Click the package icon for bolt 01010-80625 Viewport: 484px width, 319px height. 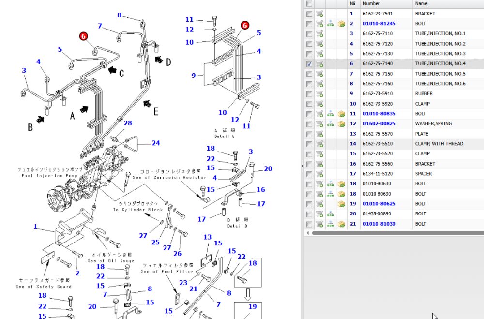click(341, 204)
